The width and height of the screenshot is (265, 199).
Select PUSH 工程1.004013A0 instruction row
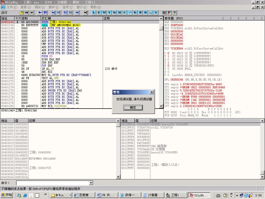point(80,22)
